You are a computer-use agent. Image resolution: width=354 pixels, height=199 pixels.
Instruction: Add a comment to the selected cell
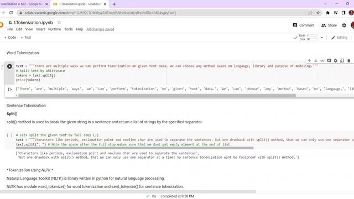click(x=329, y=61)
